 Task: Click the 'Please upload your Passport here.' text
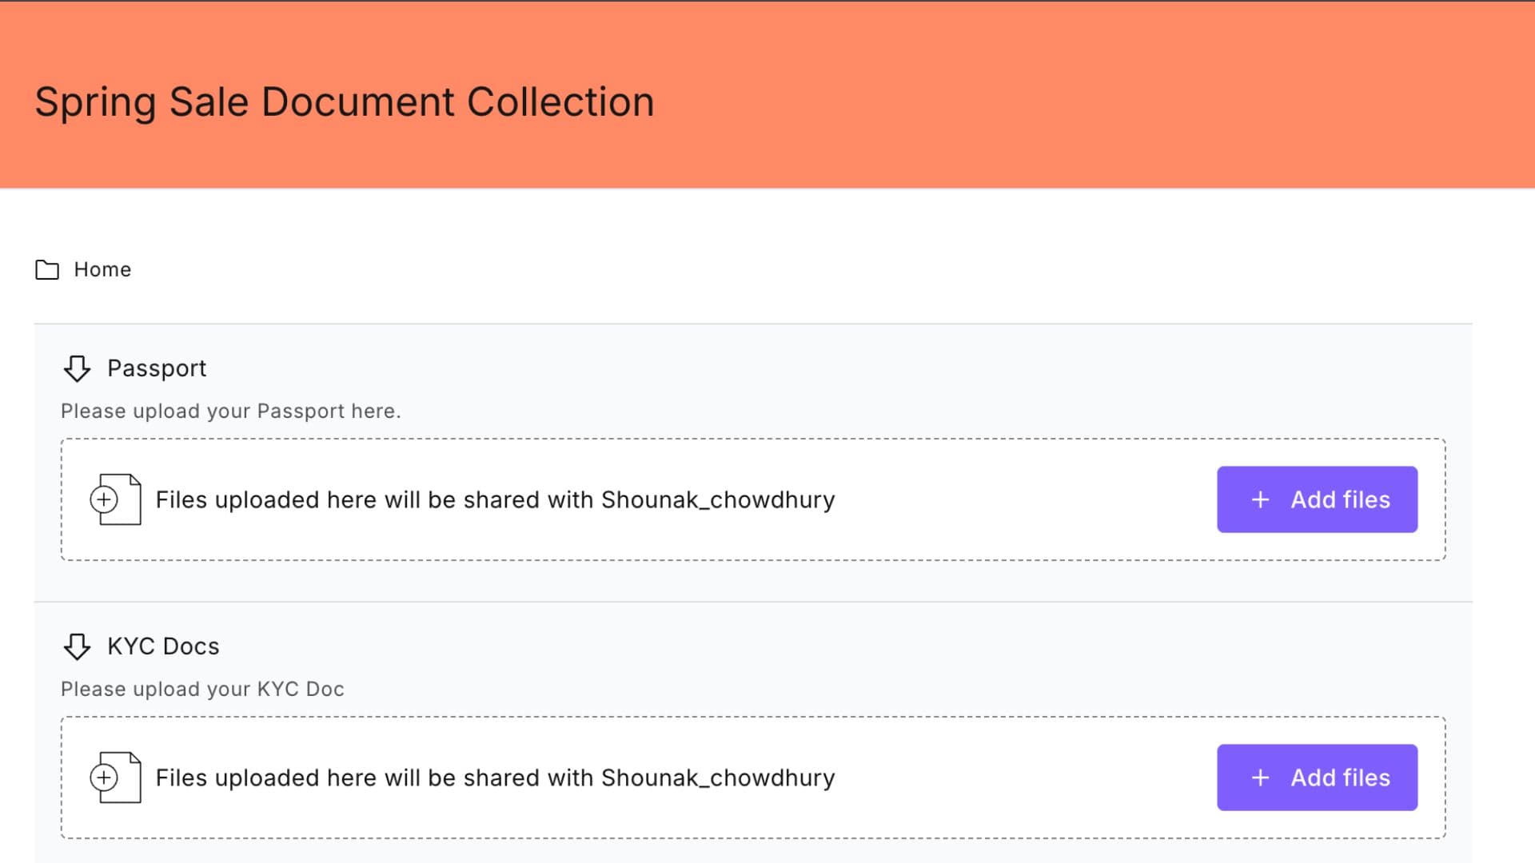click(x=230, y=412)
